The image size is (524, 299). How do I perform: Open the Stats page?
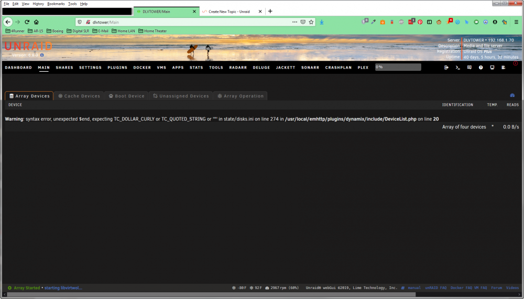[196, 68]
